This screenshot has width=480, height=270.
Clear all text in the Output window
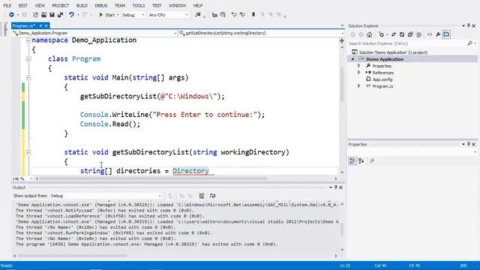(x=202, y=196)
